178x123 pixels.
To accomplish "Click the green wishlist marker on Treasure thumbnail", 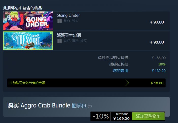I will tap(51, 33).
